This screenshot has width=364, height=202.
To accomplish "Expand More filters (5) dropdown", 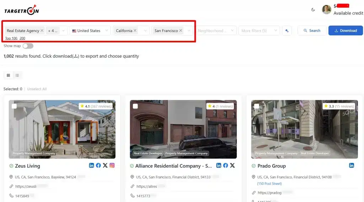I will coord(259,31).
